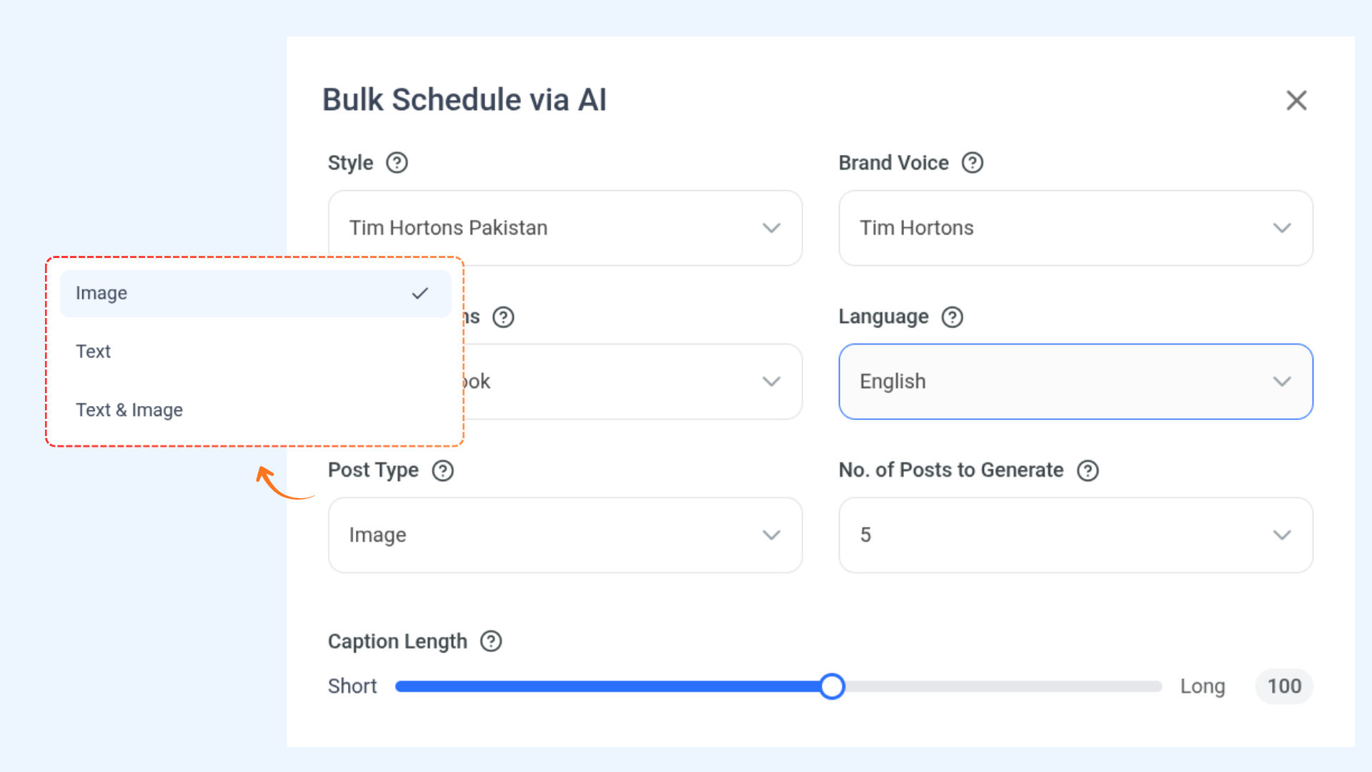The width and height of the screenshot is (1372, 772).
Task: Click the Language help question icon
Action: [952, 317]
